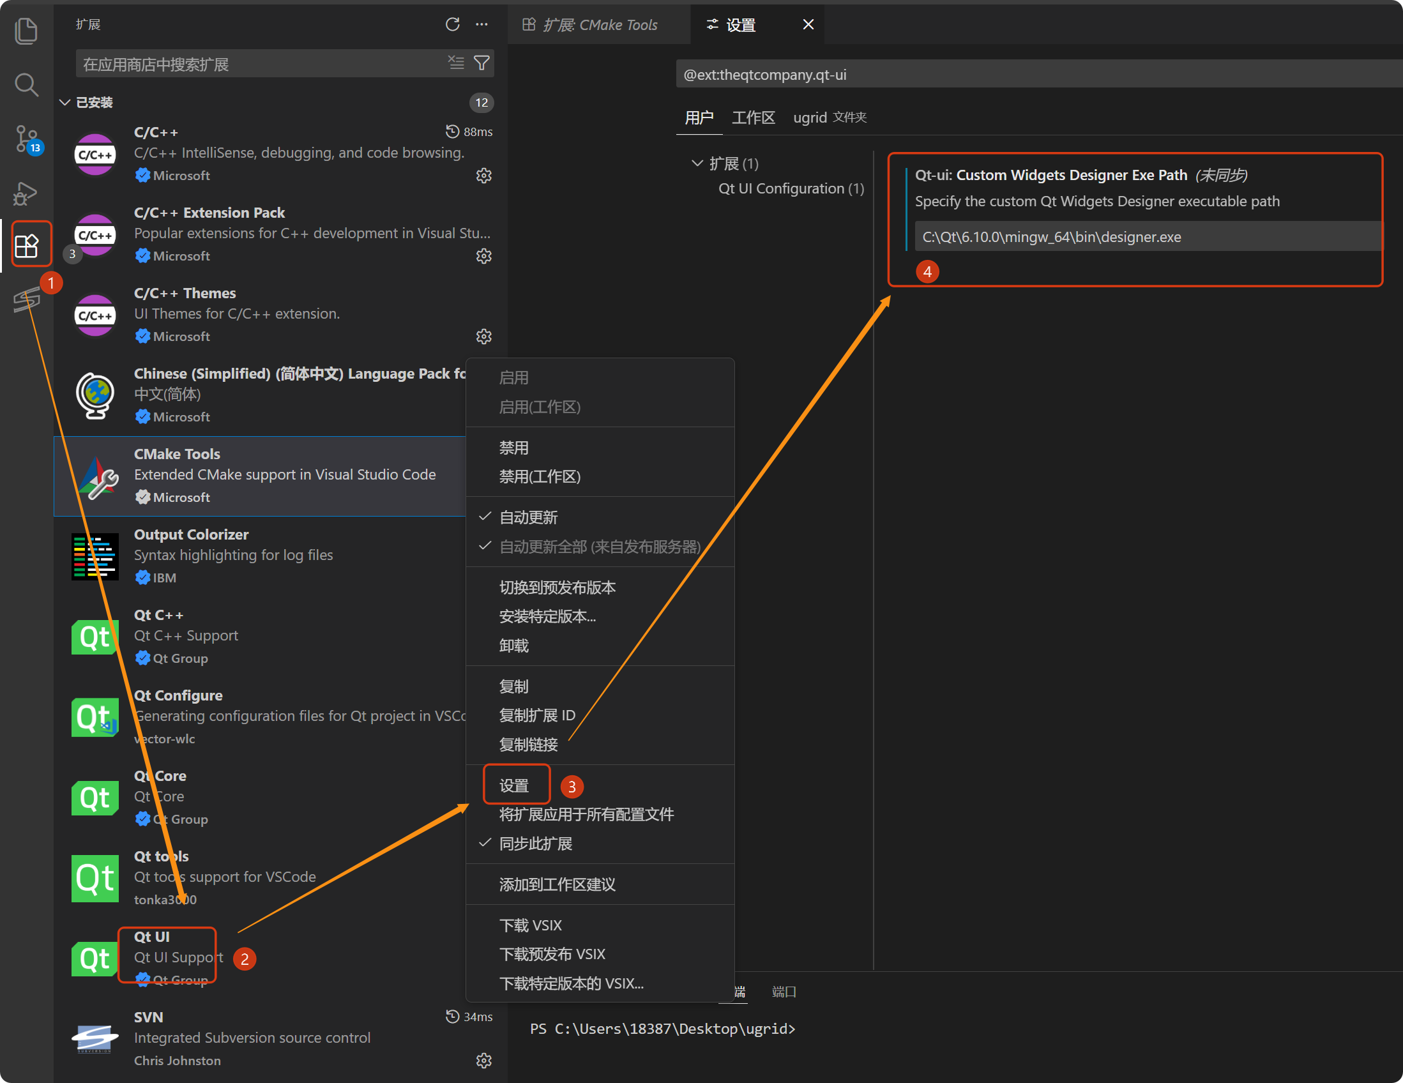This screenshot has width=1403, height=1083.
Task: Open the extensions view more actions menu
Action: point(482,24)
